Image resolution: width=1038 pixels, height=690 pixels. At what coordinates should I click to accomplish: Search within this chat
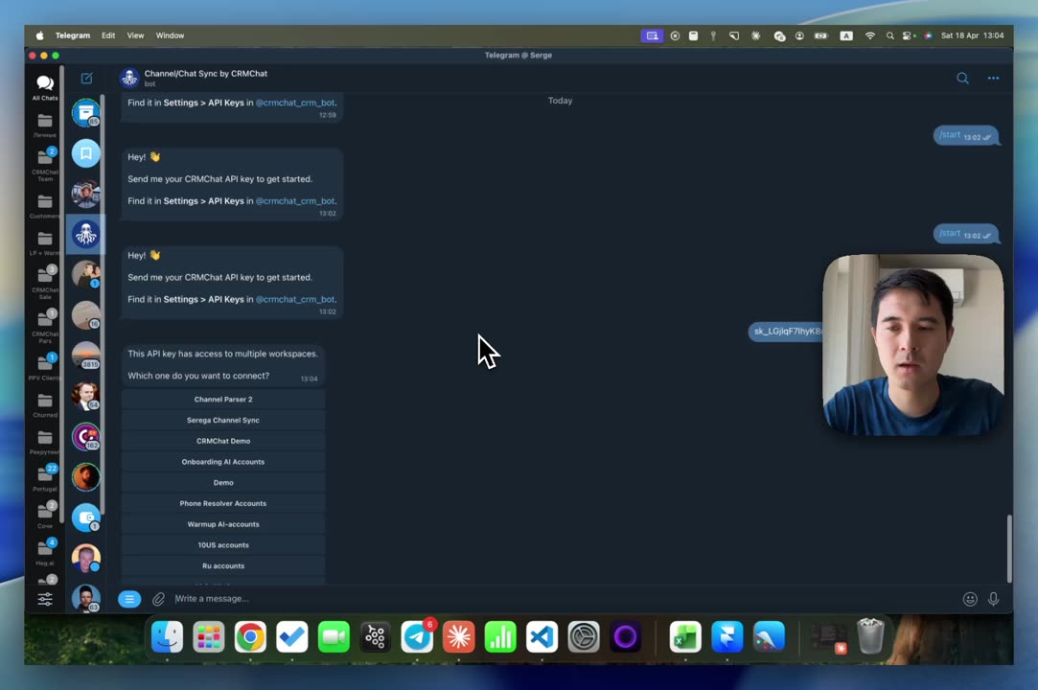click(x=962, y=79)
